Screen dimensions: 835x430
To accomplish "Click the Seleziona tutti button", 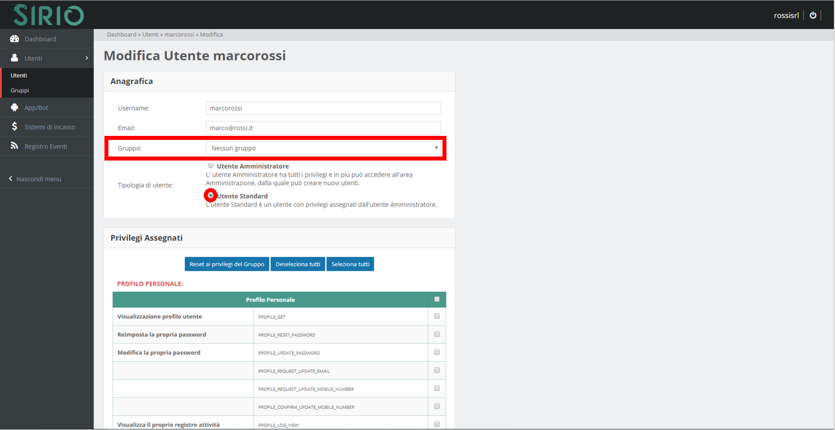I will point(350,264).
